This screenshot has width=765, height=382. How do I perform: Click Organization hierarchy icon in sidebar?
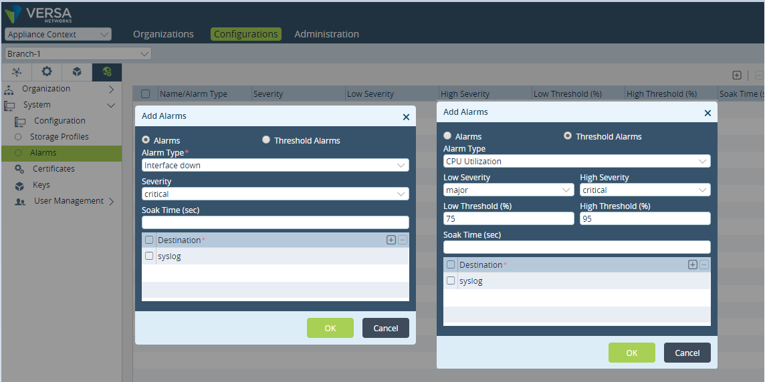9,89
